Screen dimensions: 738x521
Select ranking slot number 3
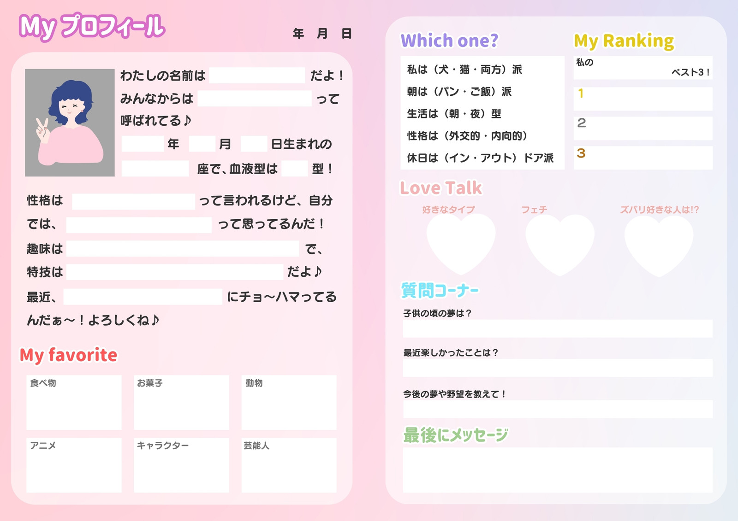point(643,158)
